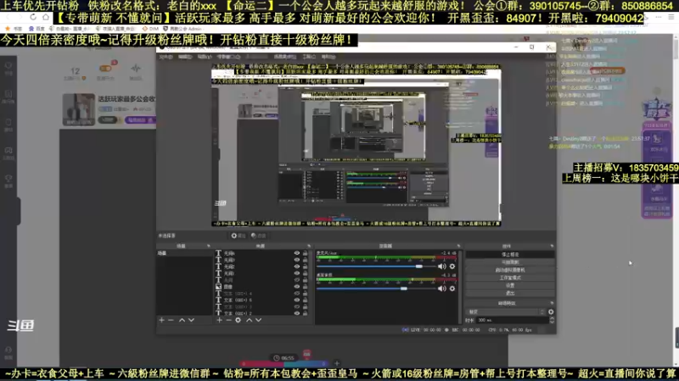Move the selected source up
The width and height of the screenshot is (679, 381).
point(249,320)
